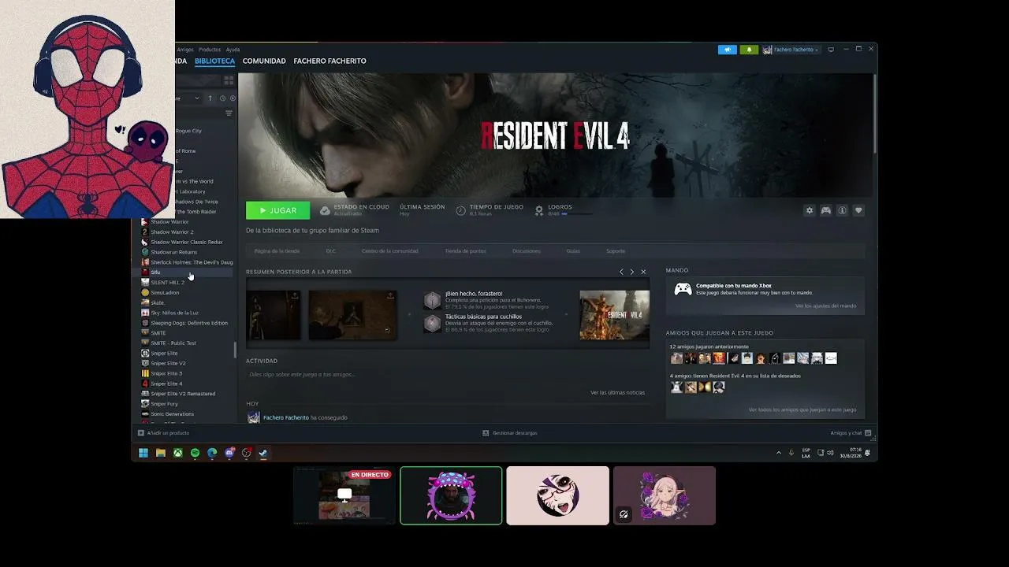This screenshot has height=567, width=1009.
Task: Open Spotify from taskbar
Action: pyautogui.click(x=195, y=453)
